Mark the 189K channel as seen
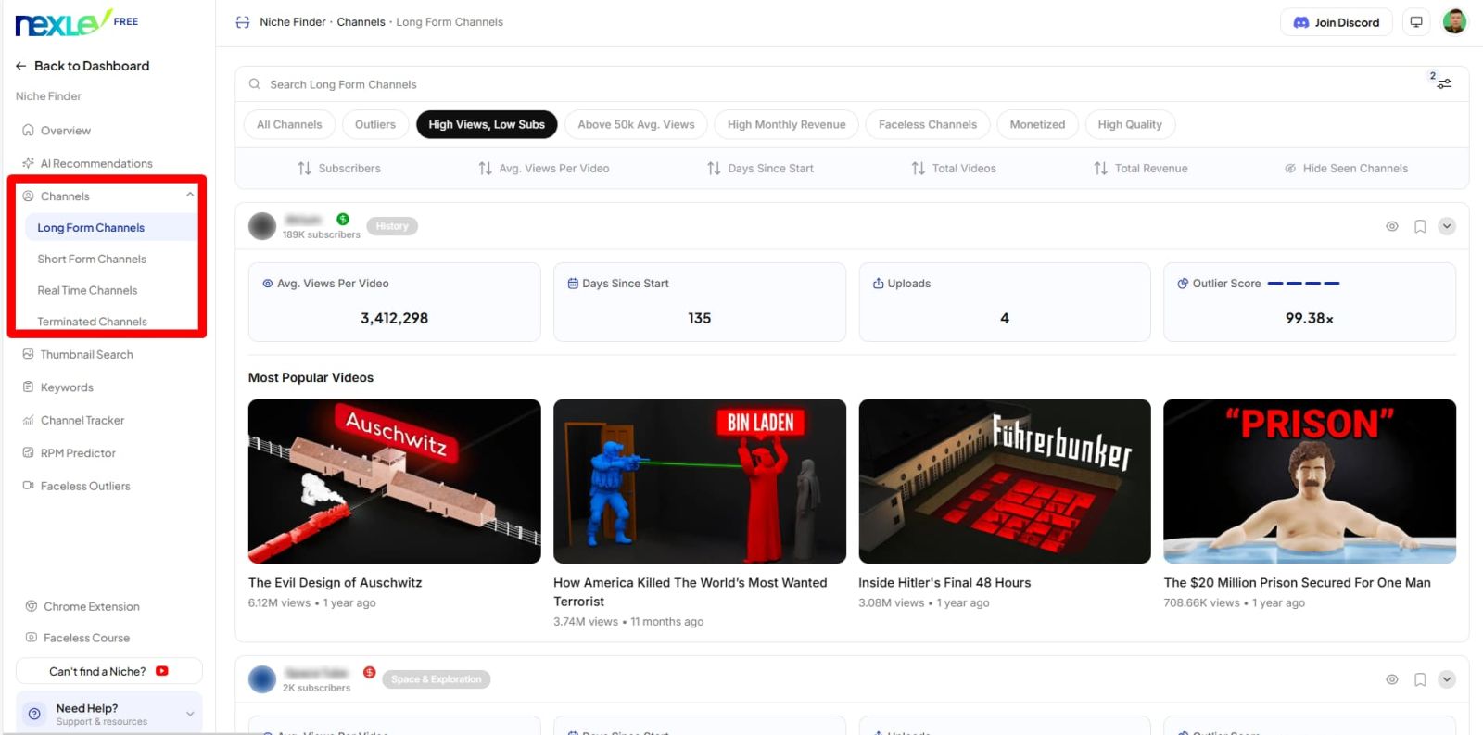 click(x=1391, y=226)
